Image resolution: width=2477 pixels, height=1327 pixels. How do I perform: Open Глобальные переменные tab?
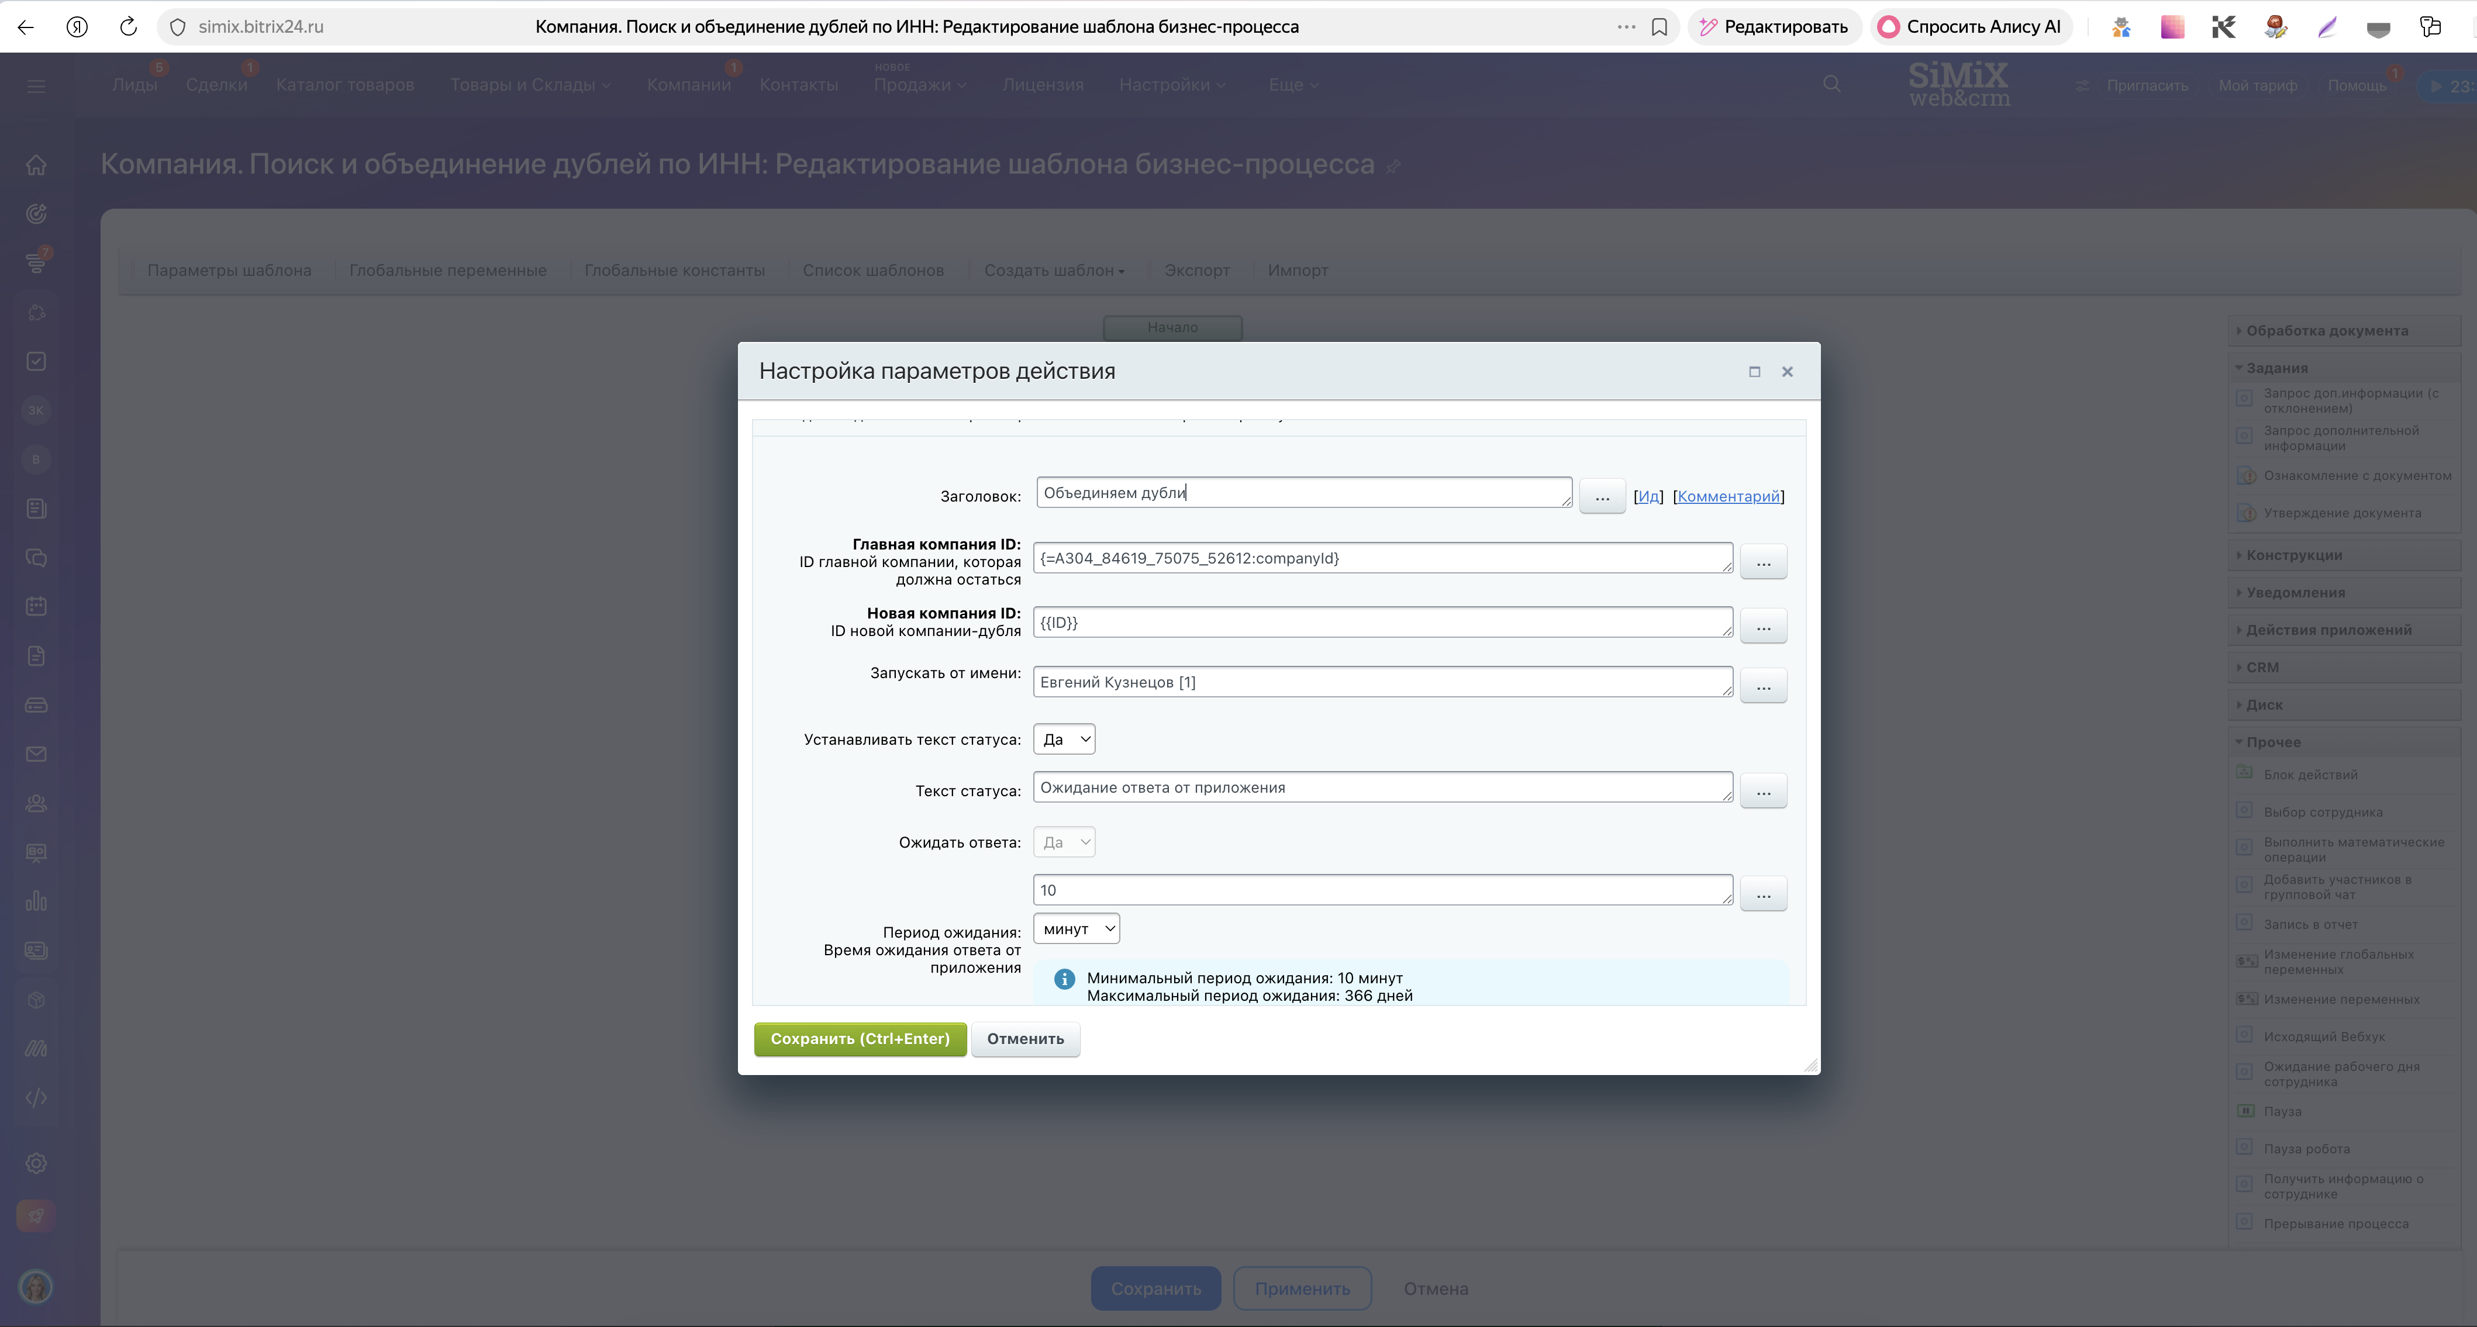coord(447,270)
